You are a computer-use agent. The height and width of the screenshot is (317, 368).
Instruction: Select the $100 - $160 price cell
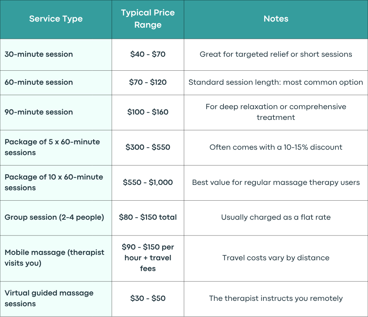[148, 112]
